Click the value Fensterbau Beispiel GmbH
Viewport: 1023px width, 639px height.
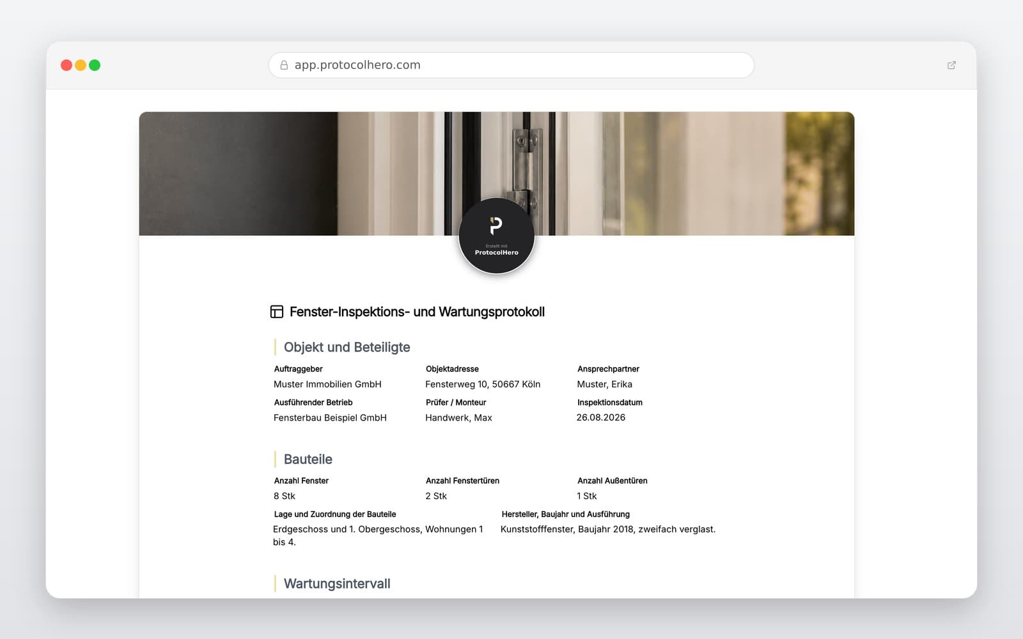coord(330,418)
